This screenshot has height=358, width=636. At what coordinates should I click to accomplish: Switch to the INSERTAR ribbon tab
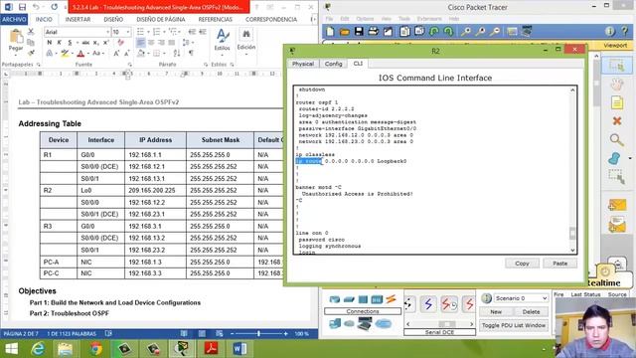[x=78, y=19]
